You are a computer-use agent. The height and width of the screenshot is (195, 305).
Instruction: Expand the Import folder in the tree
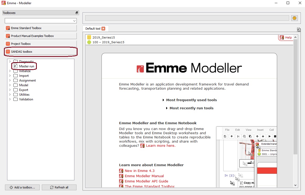pos(10,76)
